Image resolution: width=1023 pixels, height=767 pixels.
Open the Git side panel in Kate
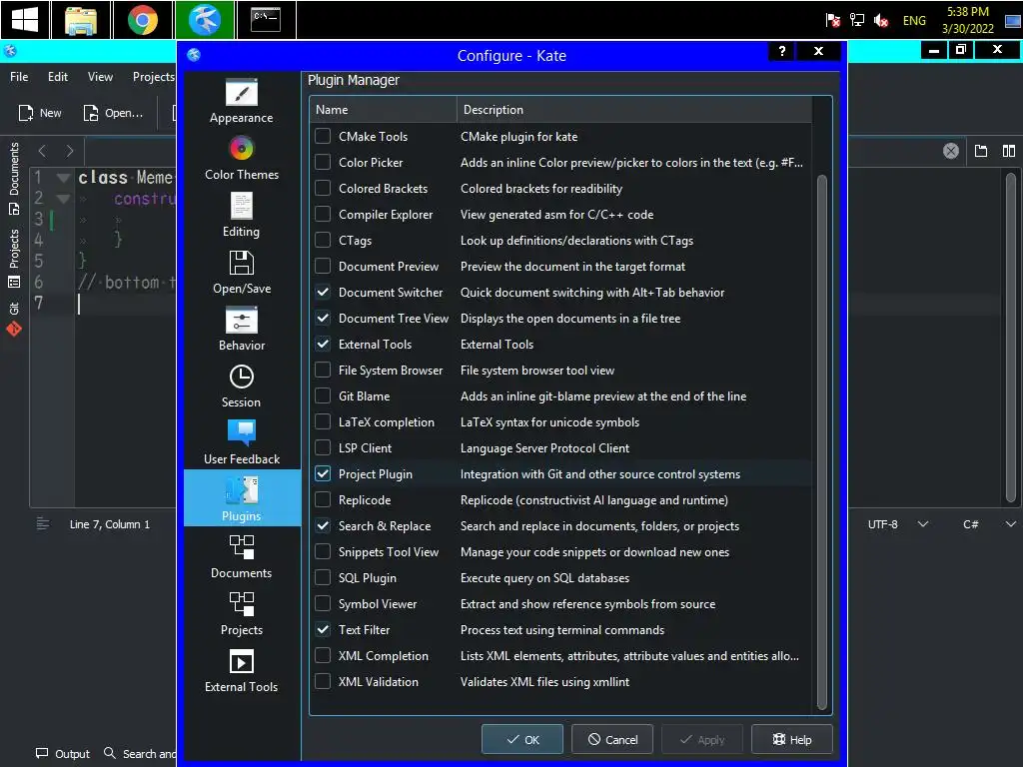point(14,319)
